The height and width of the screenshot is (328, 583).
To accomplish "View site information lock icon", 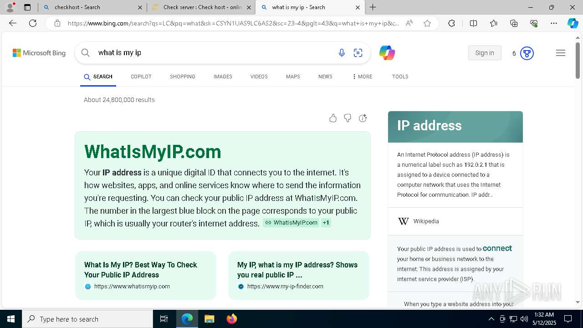I will pos(57,23).
